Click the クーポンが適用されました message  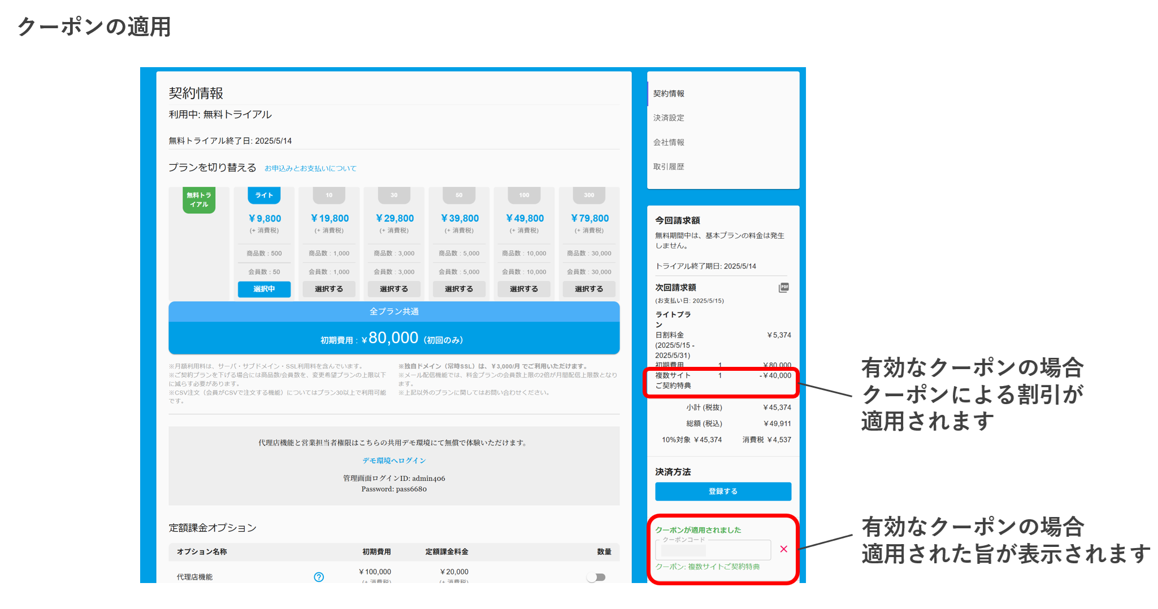point(698,530)
